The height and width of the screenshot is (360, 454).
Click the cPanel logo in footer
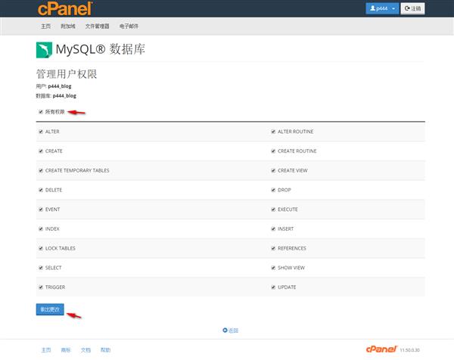point(381,349)
